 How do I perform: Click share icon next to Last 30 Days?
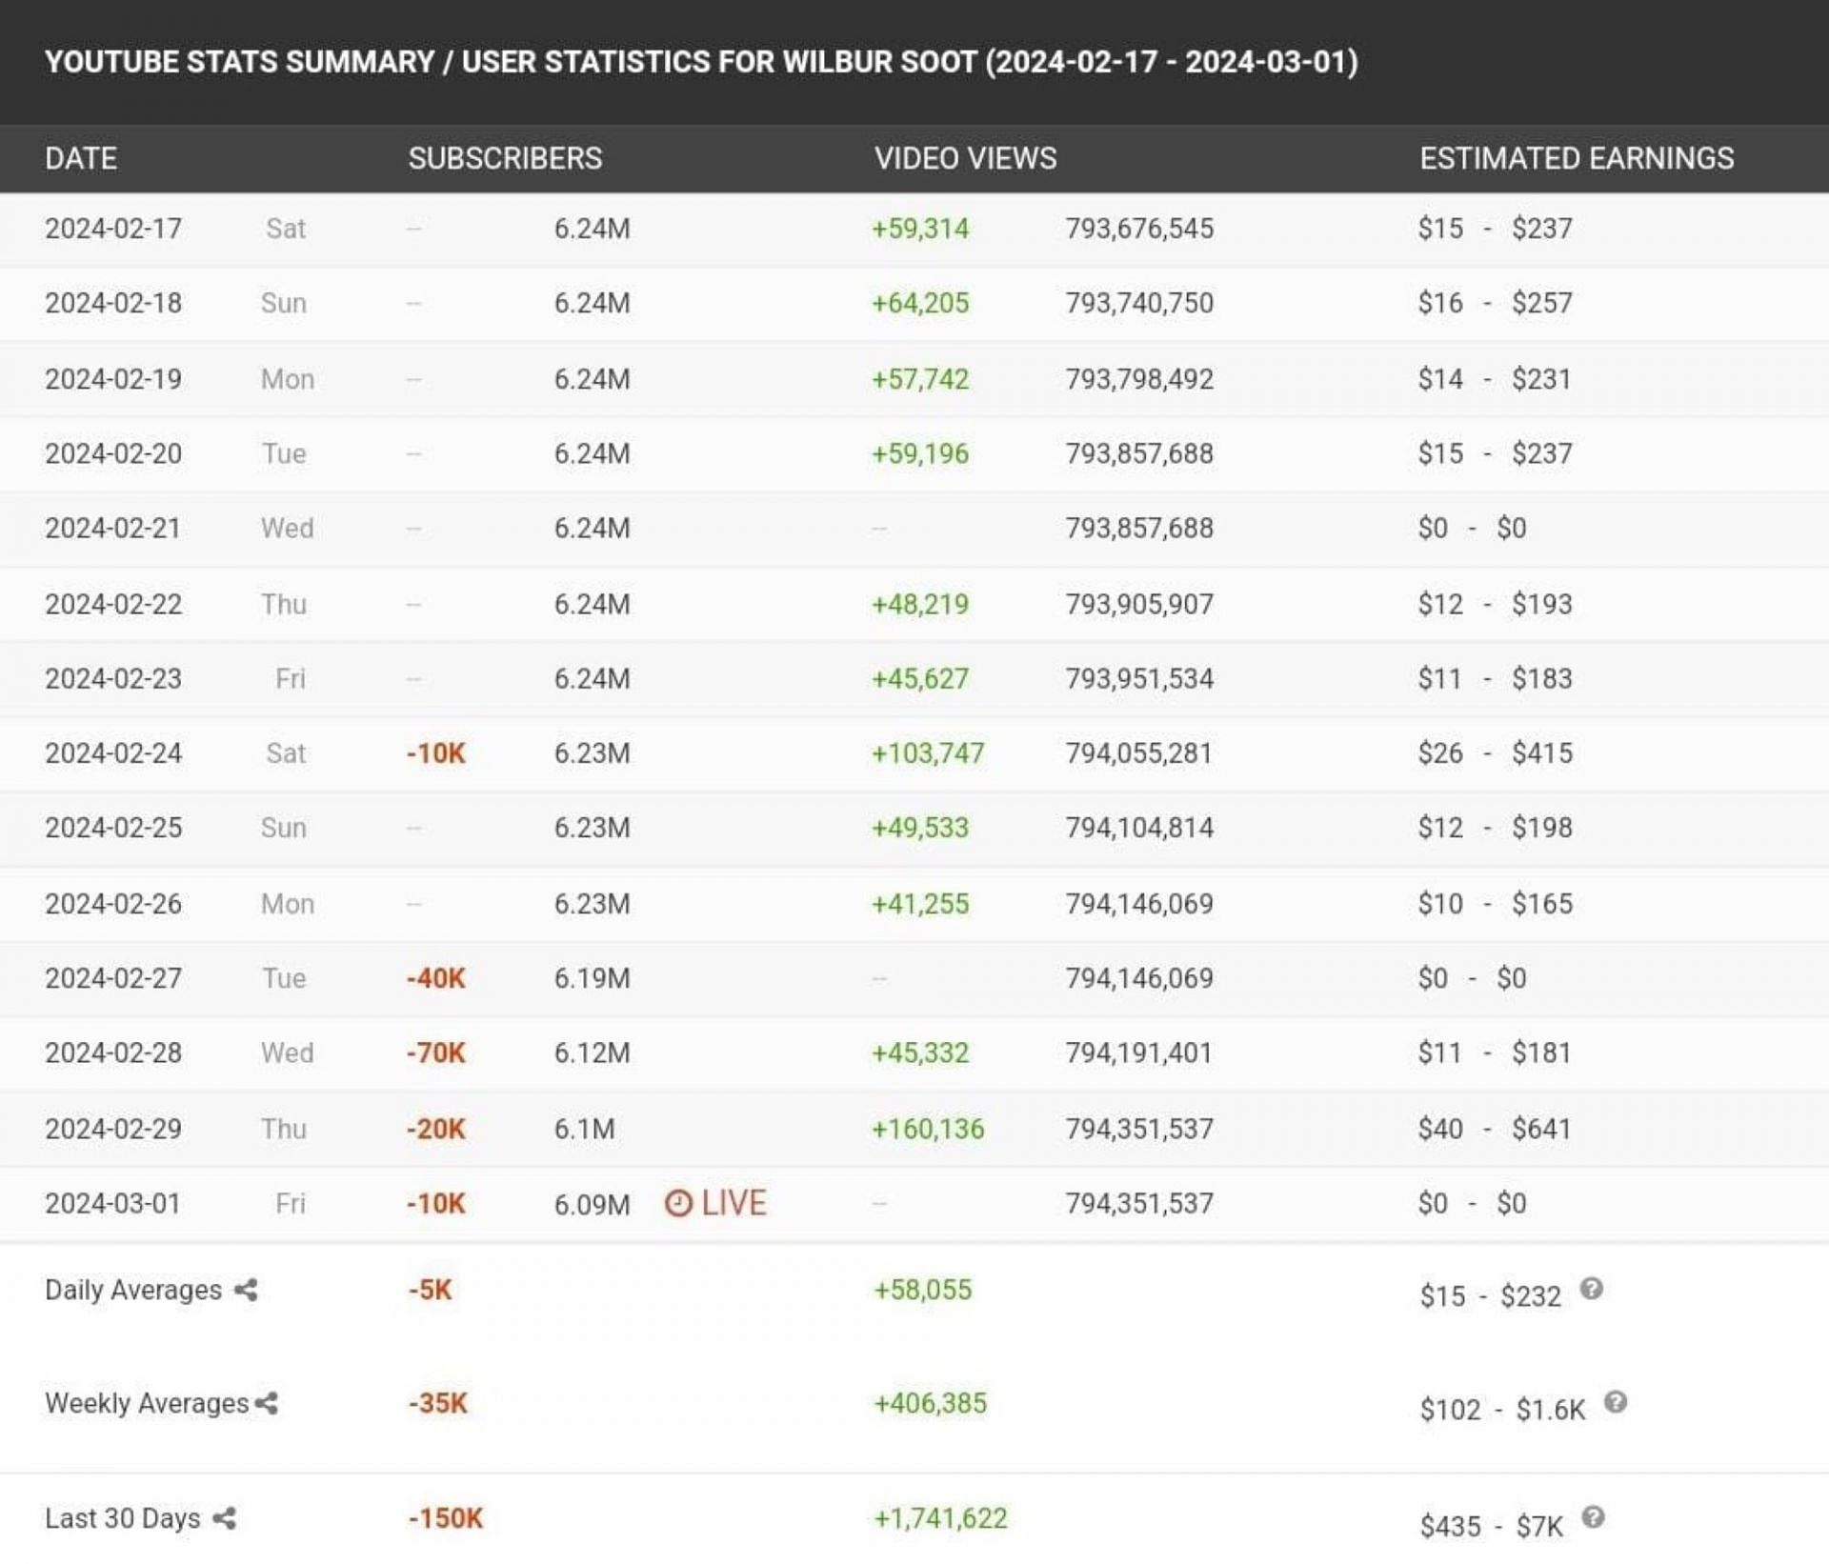pos(224,1517)
